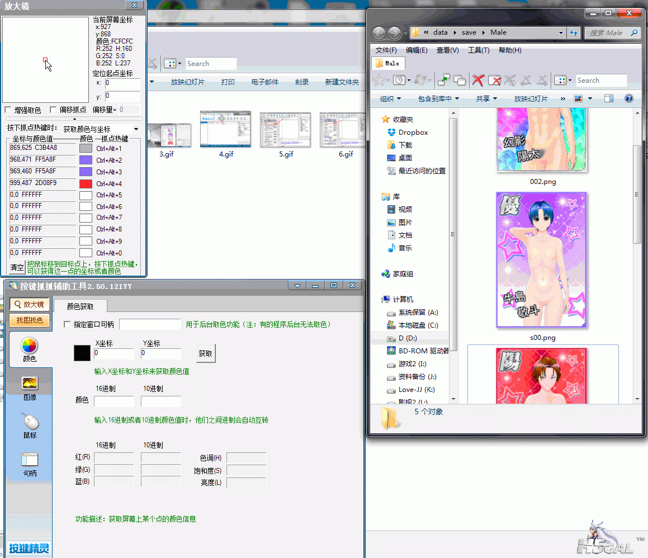
Task: Click the 16进制 color value field
Action: coord(113,401)
